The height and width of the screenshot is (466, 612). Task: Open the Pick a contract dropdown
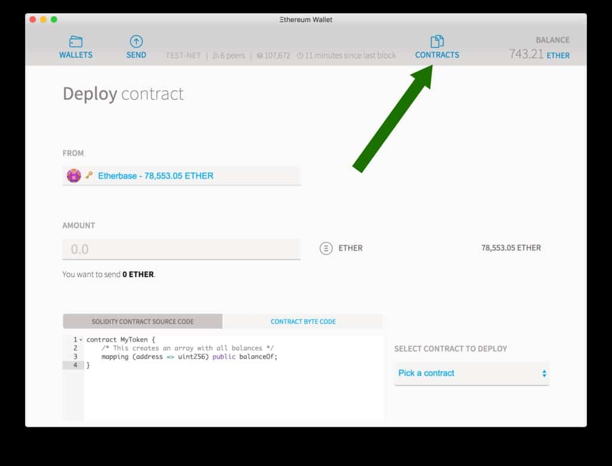pyautogui.click(x=472, y=373)
